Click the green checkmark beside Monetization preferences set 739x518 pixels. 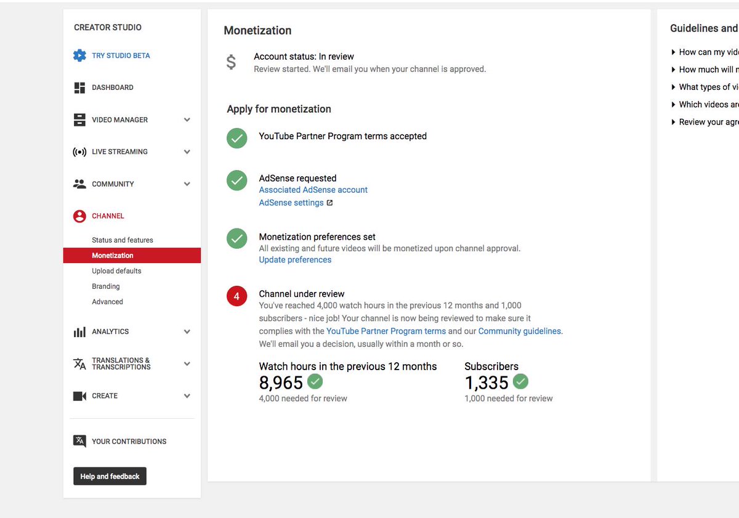(x=237, y=238)
